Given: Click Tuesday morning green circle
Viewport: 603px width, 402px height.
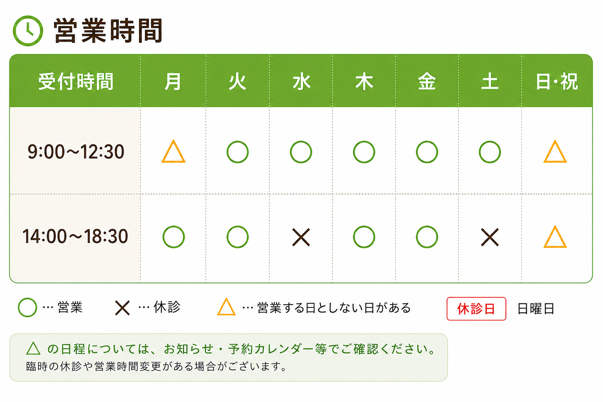Looking at the screenshot, I should click(x=238, y=152).
